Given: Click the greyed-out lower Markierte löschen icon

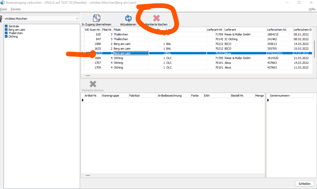Looking at the screenshot, I should pyautogui.click(x=93, y=84).
